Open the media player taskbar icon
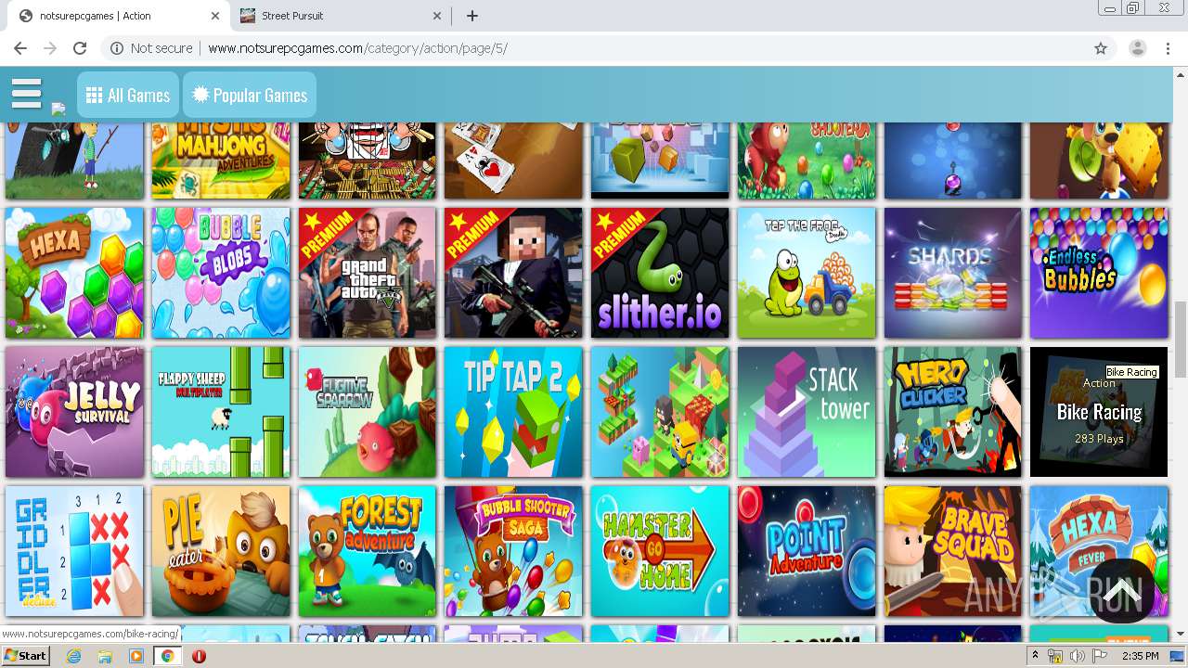 (136, 656)
